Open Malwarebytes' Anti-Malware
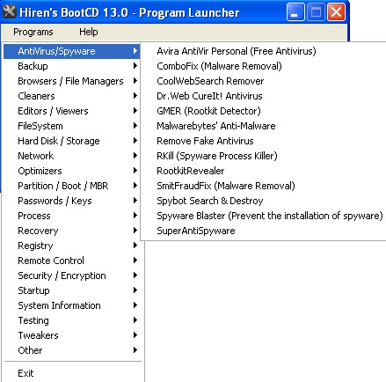This screenshot has height=382, width=386. click(264, 126)
